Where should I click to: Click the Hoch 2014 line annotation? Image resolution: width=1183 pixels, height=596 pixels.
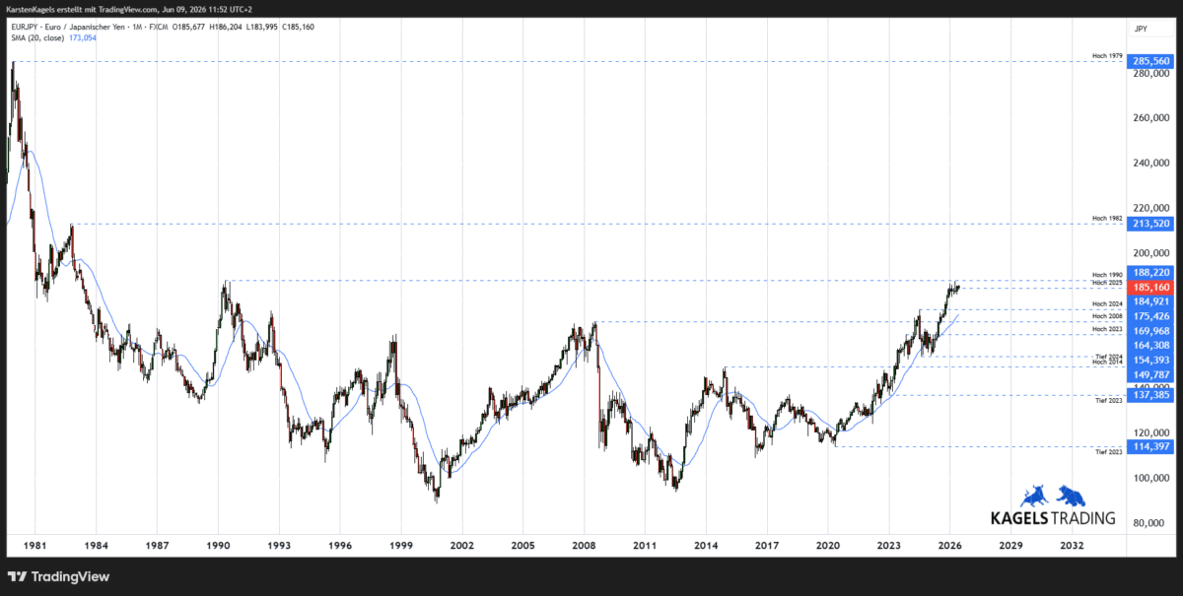point(1107,363)
